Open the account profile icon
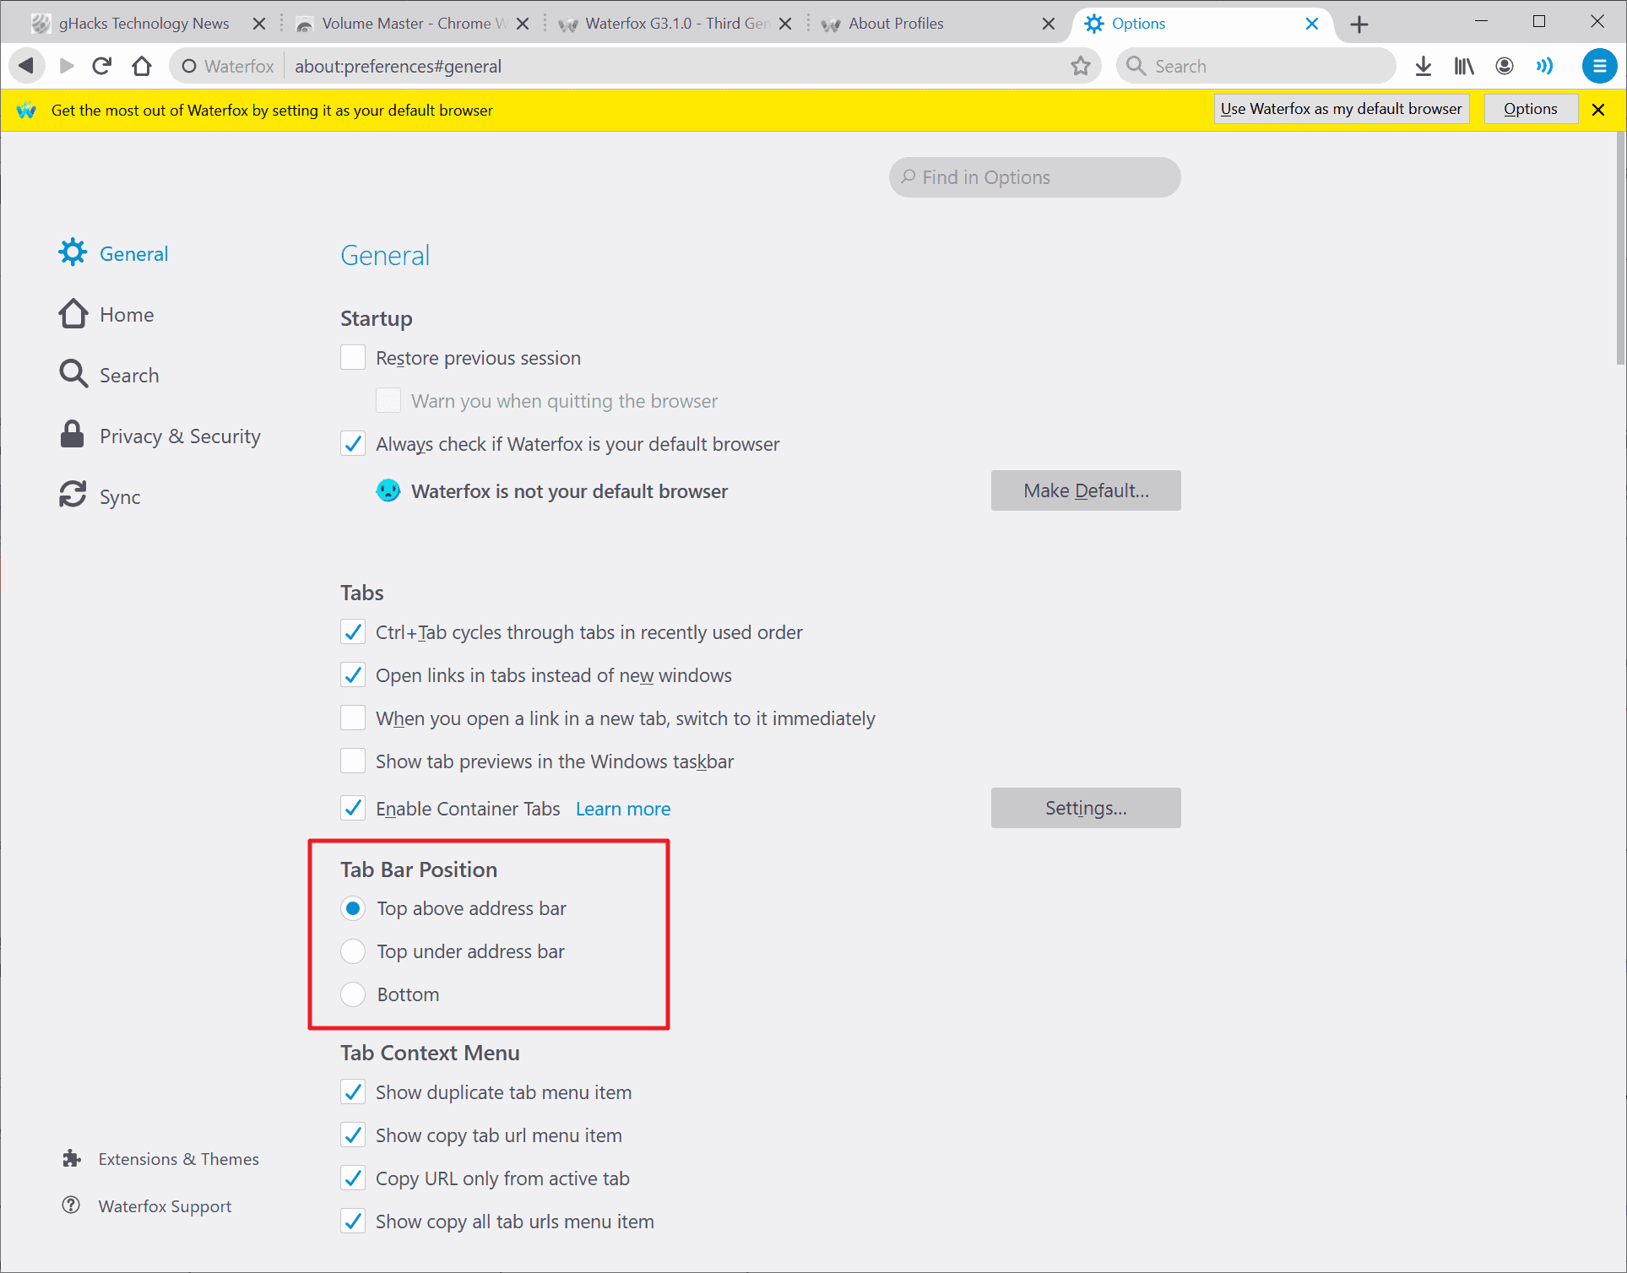The height and width of the screenshot is (1273, 1627). point(1505,65)
